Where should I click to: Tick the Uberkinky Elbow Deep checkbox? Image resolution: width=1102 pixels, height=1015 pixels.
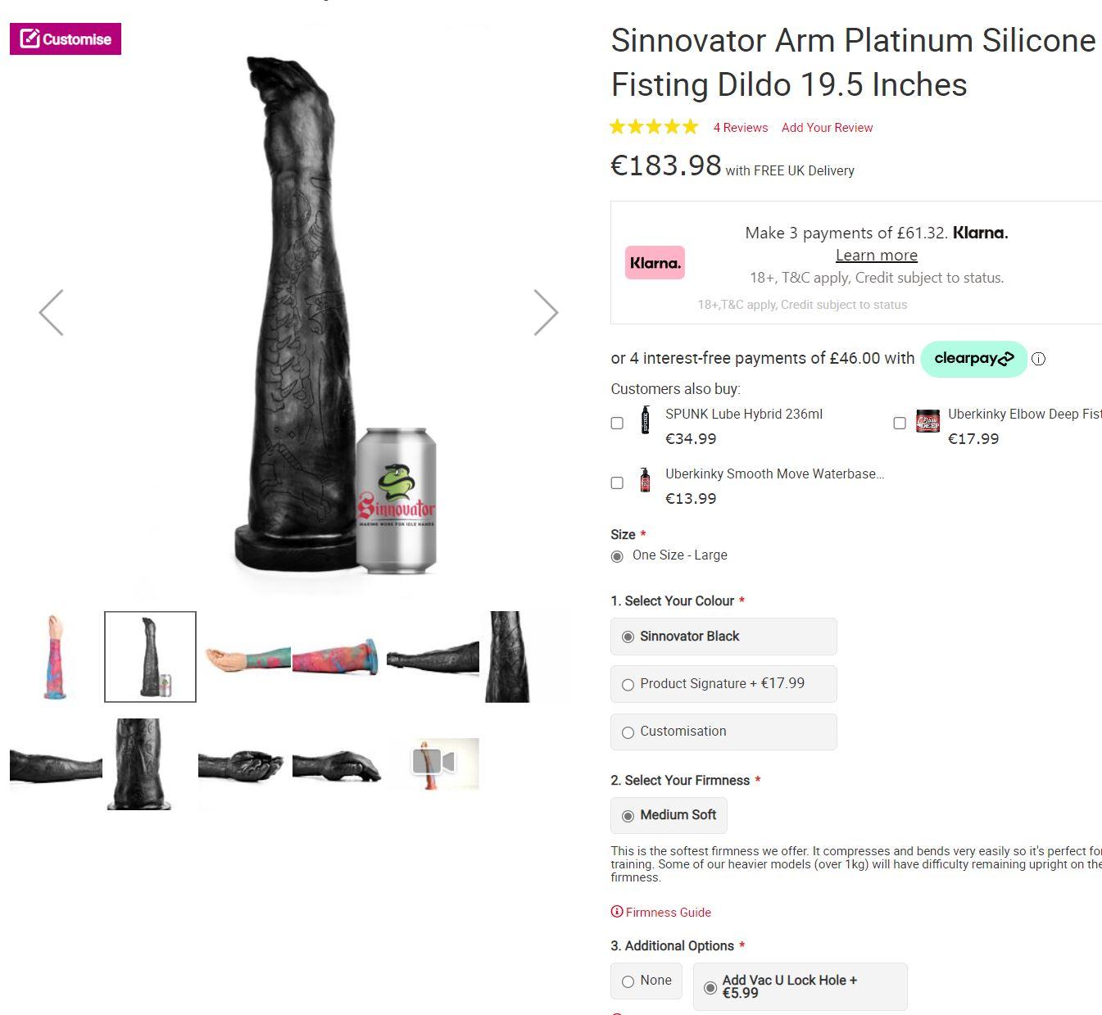tap(900, 424)
